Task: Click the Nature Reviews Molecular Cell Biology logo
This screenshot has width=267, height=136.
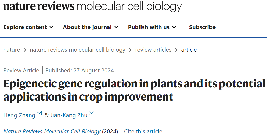Action: 92,6
